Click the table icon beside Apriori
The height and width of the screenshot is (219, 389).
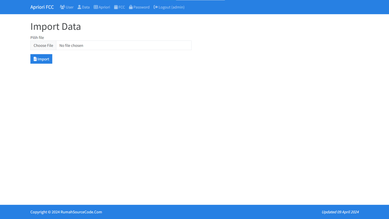pos(96,7)
